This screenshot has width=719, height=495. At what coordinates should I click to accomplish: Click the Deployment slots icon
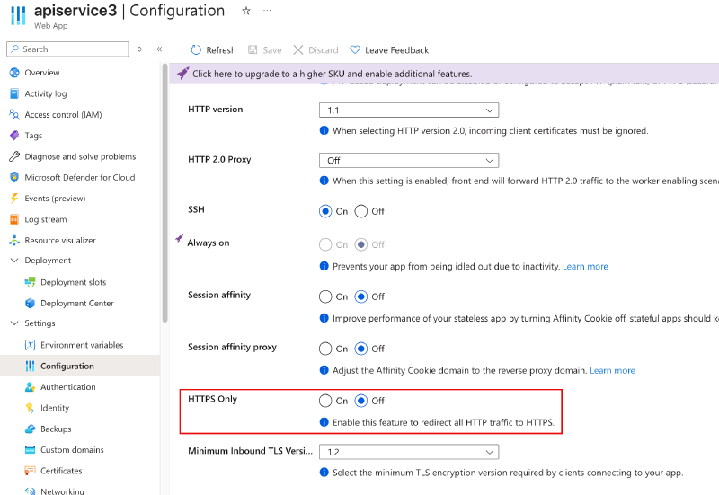pos(31,282)
